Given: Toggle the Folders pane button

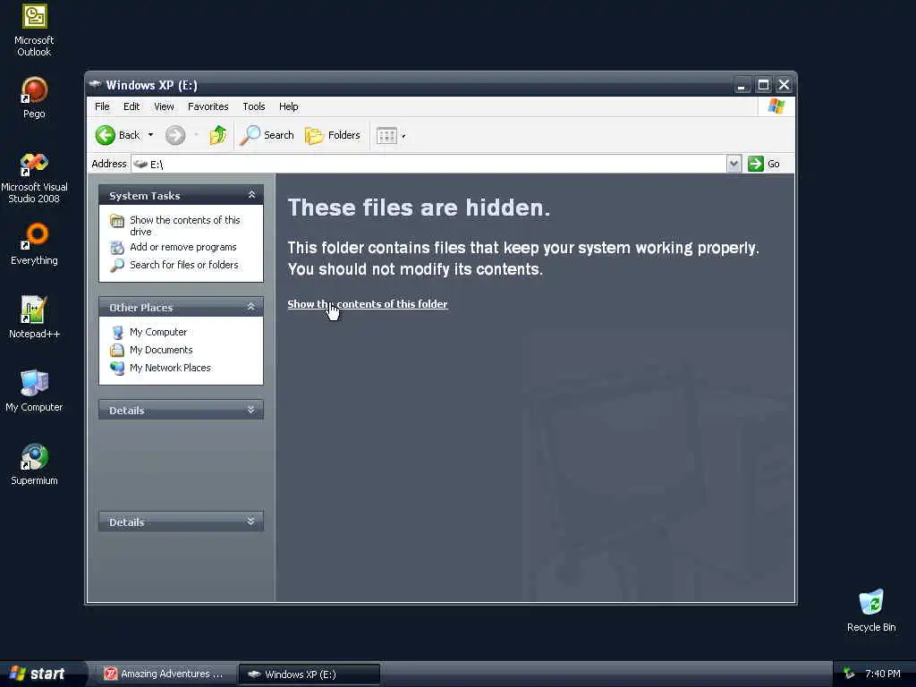Looking at the screenshot, I should [333, 136].
